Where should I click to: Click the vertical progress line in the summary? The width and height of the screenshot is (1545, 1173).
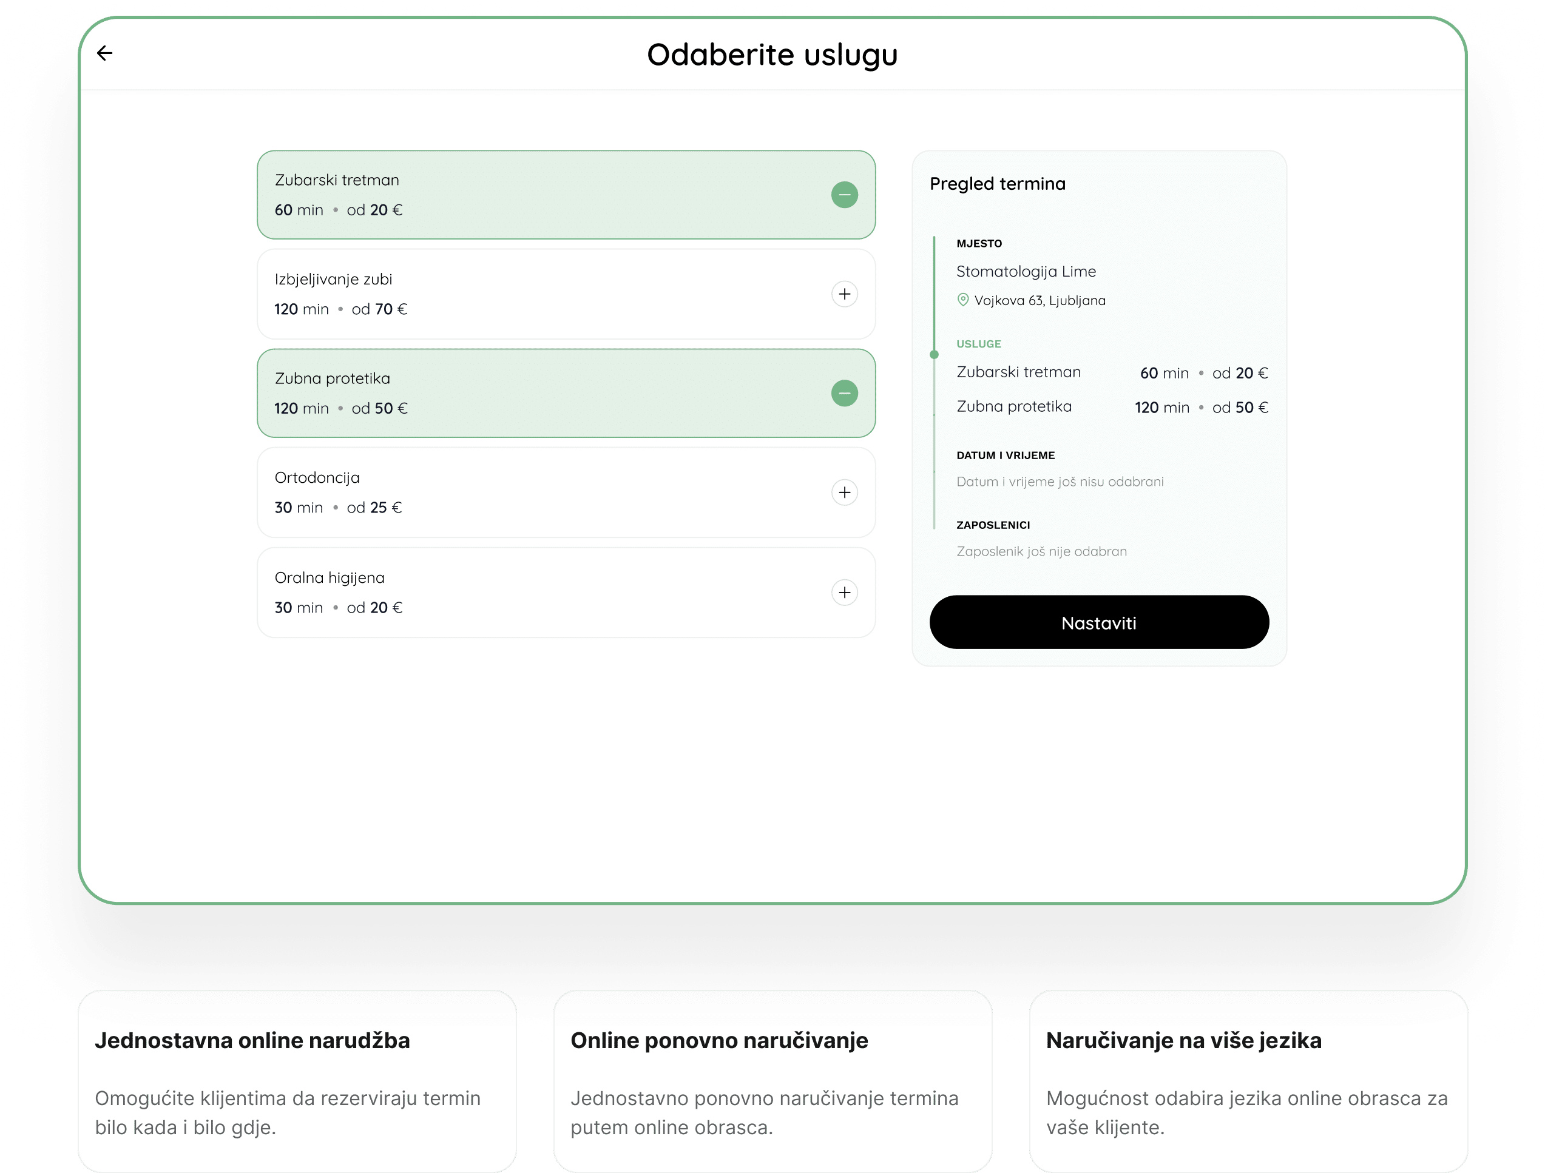(935, 419)
